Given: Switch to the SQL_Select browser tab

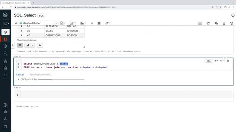Looking at the screenshot, I should pyautogui.click(x=15, y=3).
